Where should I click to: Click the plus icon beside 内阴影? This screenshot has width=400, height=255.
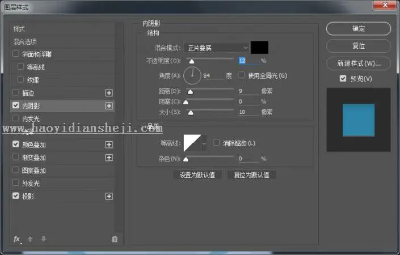[109, 106]
